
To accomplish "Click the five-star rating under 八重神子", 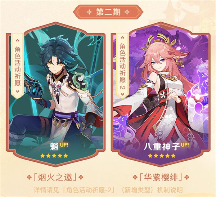I will point(161,156).
